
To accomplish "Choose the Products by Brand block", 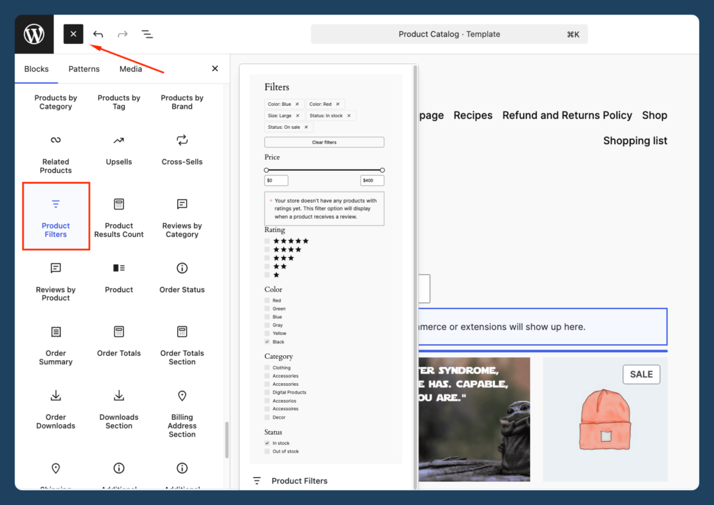I will tap(182, 102).
